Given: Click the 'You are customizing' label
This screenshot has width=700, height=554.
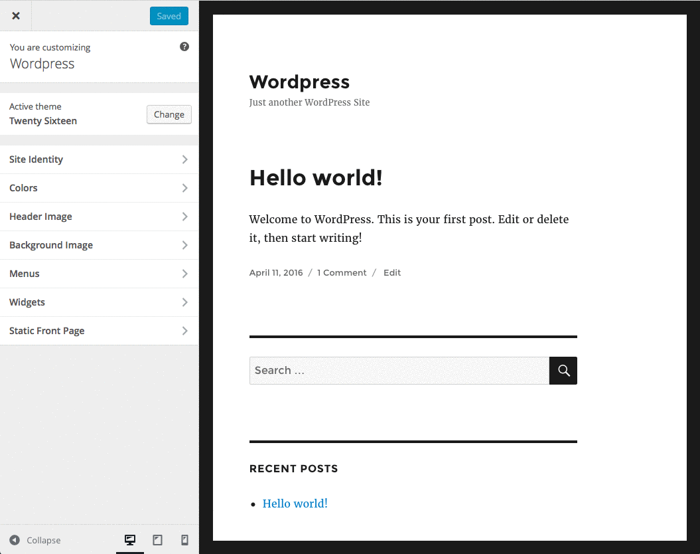Looking at the screenshot, I should coord(50,47).
